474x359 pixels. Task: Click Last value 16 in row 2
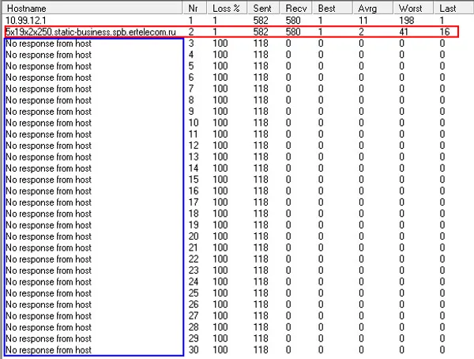[x=445, y=32]
